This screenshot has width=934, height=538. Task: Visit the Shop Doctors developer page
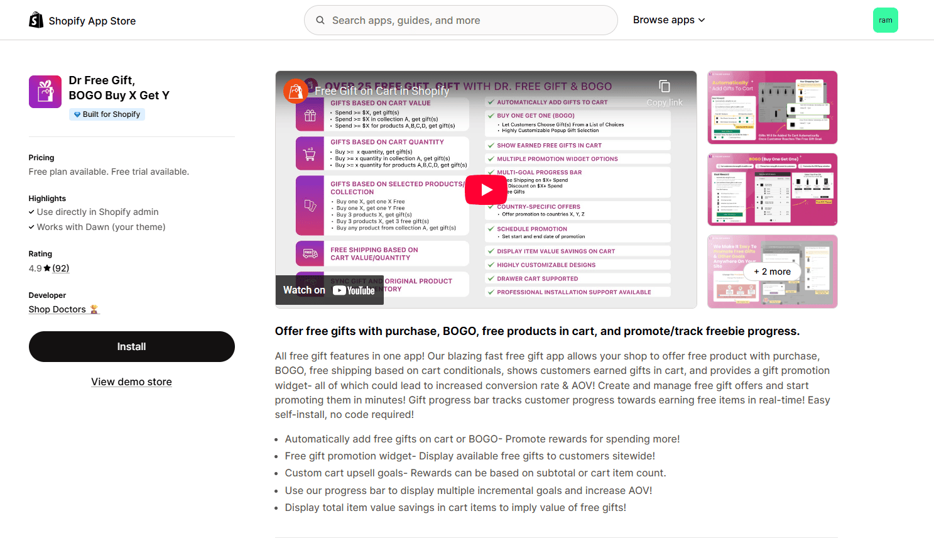(x=57, y=309)
